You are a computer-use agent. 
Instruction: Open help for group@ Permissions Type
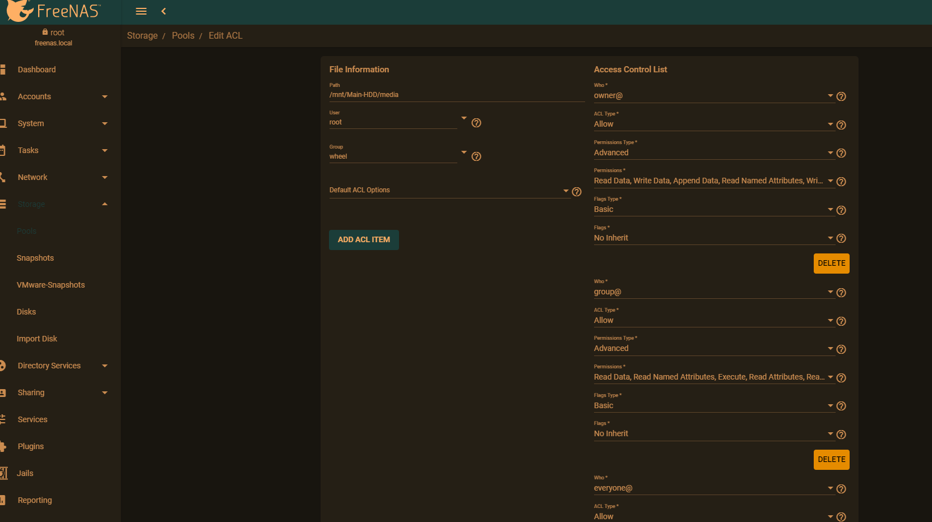point(841,349)
